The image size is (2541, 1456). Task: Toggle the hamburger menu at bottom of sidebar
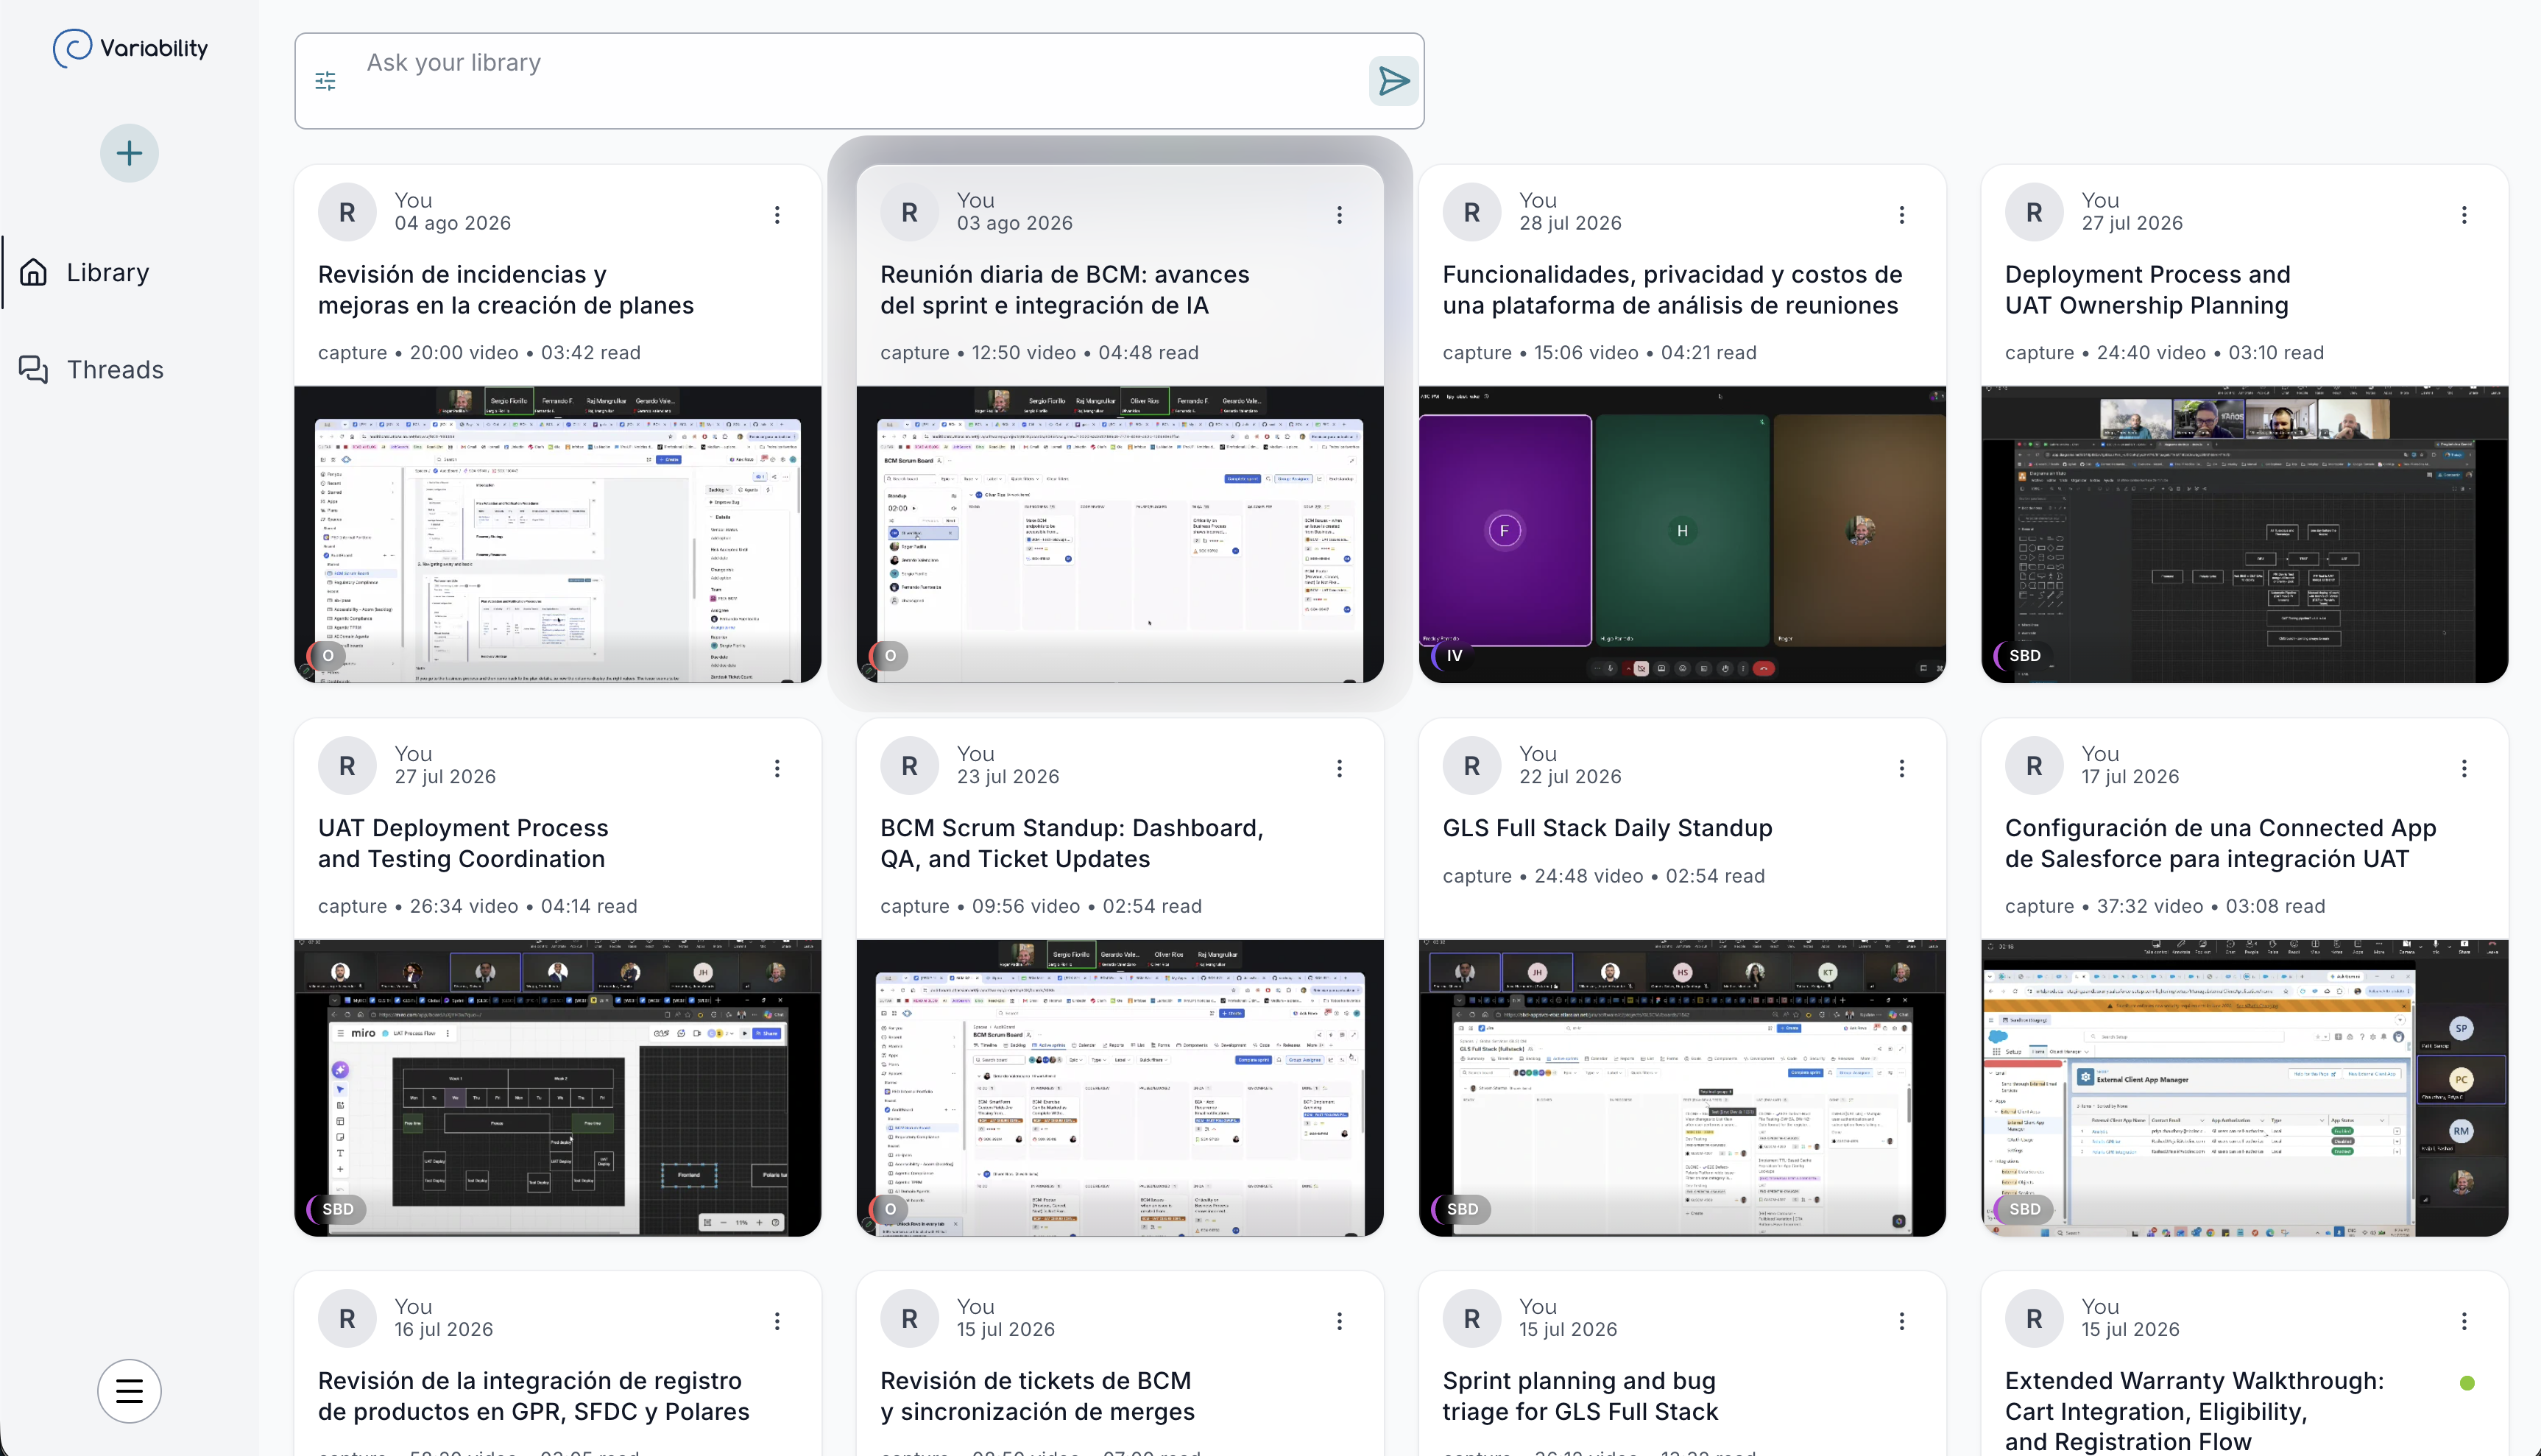pos(129,1390)
